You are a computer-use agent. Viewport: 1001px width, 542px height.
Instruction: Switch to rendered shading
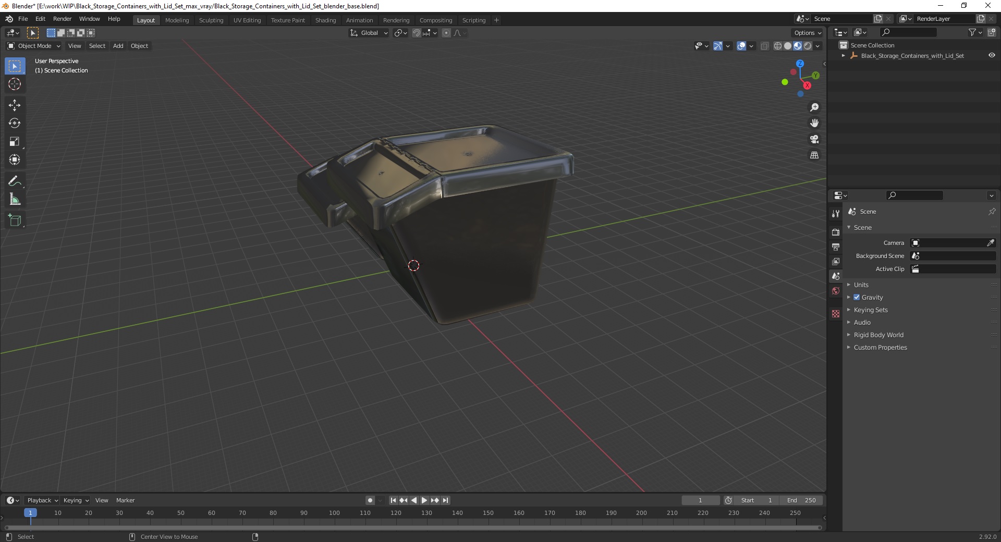(x=808, y=46)
